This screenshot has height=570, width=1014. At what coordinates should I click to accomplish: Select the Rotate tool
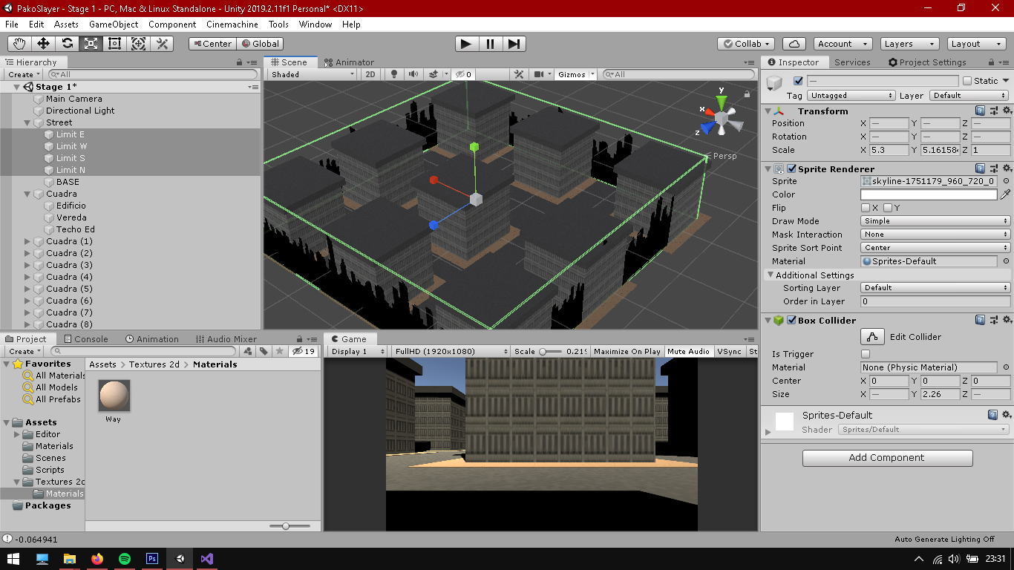coord(67,44)
